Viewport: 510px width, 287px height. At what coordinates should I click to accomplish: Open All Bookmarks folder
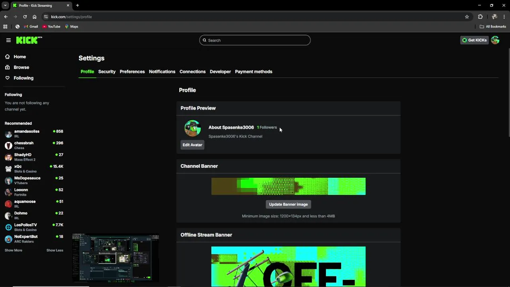pos(493,27)
